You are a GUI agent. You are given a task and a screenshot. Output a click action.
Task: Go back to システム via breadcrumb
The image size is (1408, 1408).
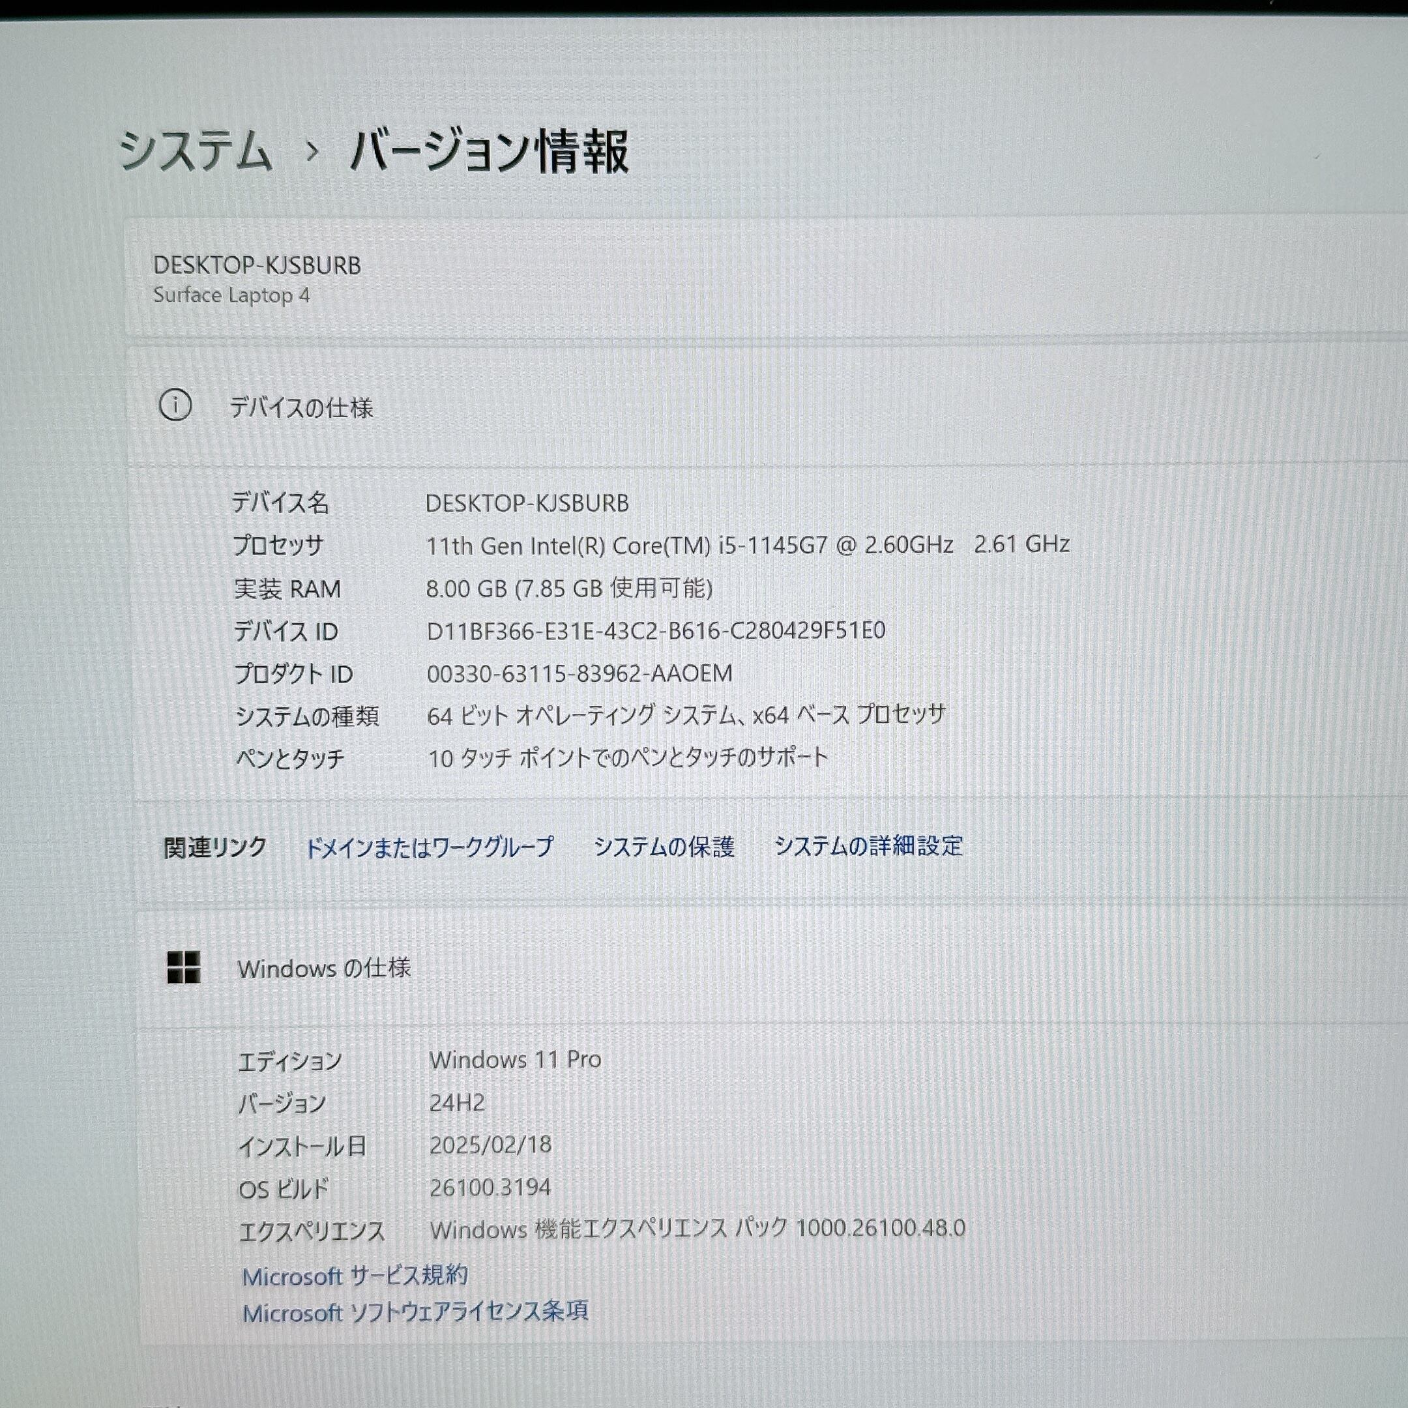[196, 152]
